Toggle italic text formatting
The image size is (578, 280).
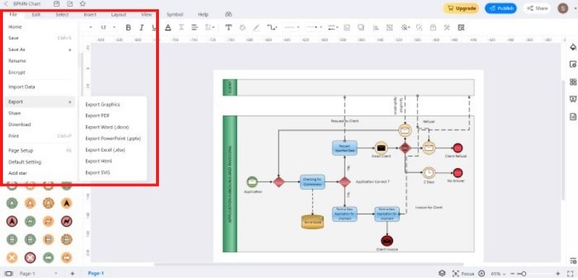click(x=141, y=27)
